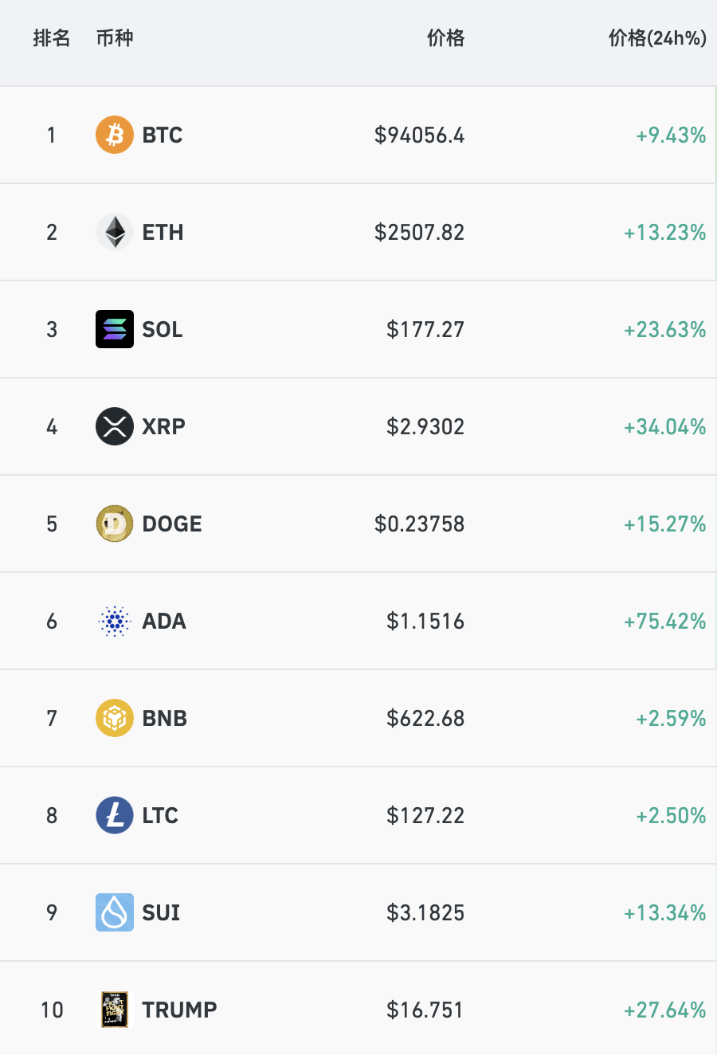Click the Ethereum diamond icon
Screen dimensions: 717x1055
click(115, 232)
